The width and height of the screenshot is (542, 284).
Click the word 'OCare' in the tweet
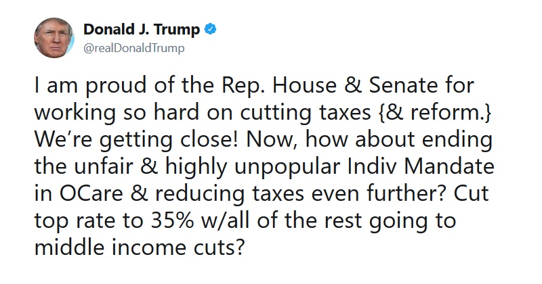point(91,193)
